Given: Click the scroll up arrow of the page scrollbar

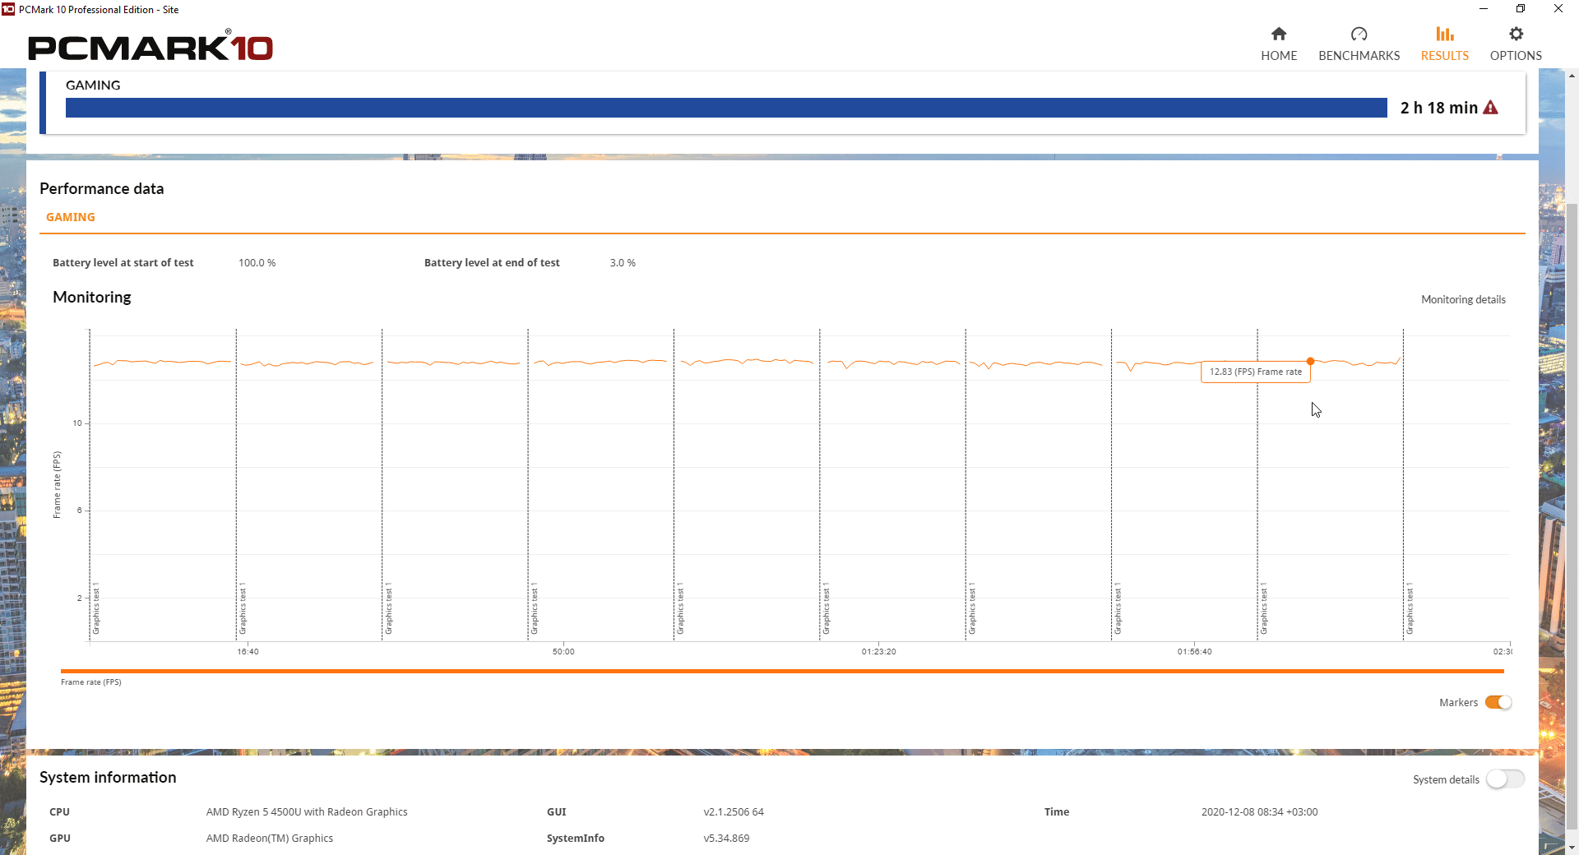Looking at the screenshot, I should pos(1572,76).
